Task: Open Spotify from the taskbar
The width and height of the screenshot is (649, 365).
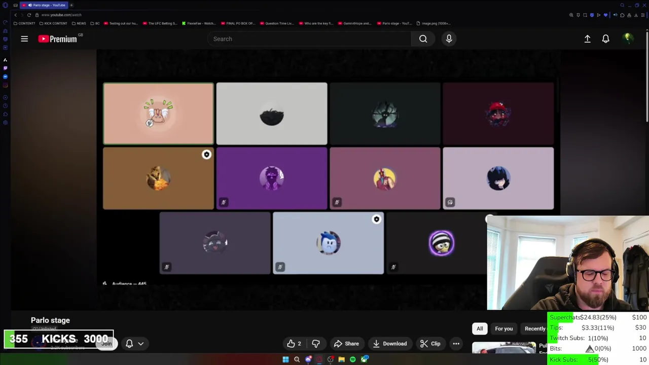Action: click(352, 359)
